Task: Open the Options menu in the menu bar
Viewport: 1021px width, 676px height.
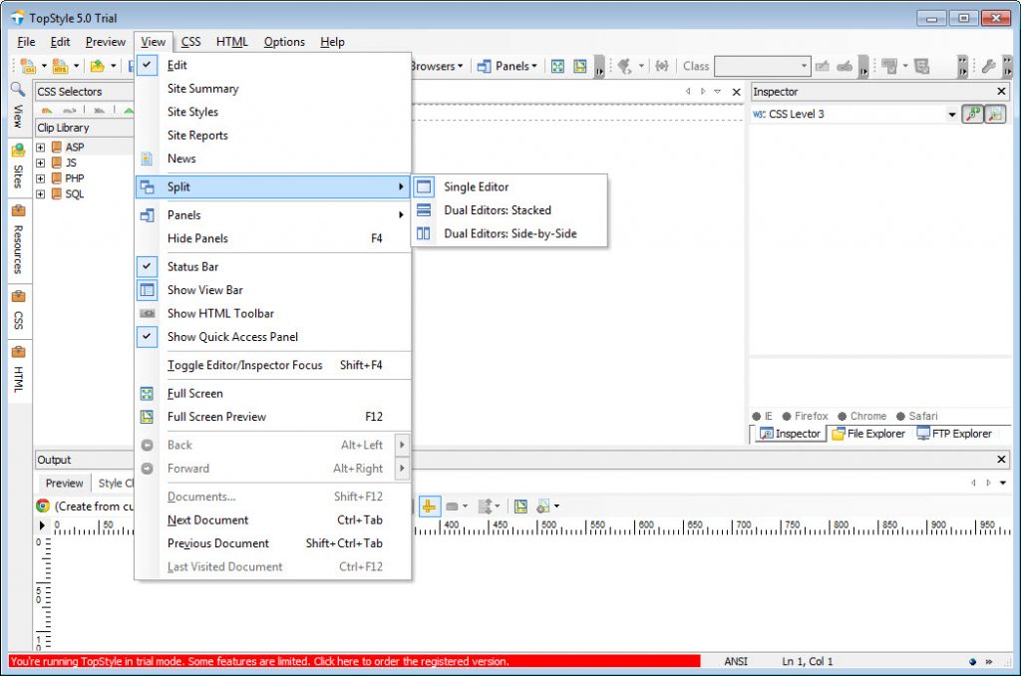Action: pyautogui.click(x=284, y=42)
